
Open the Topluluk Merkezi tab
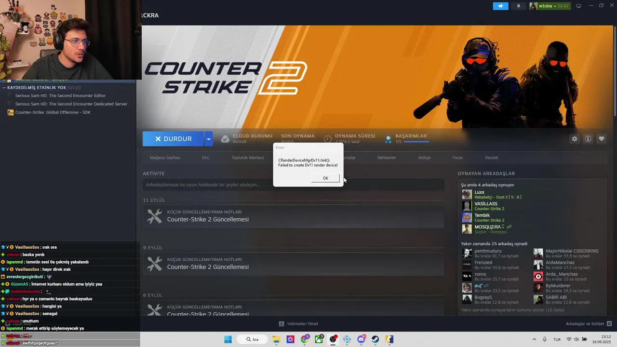click(x=248, y=158)
